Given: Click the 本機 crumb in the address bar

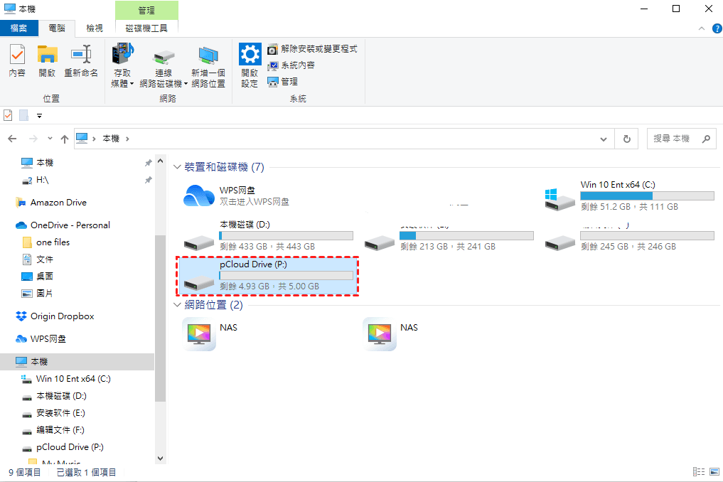Looking at the screenshot, I should click(x=111, y=139).
